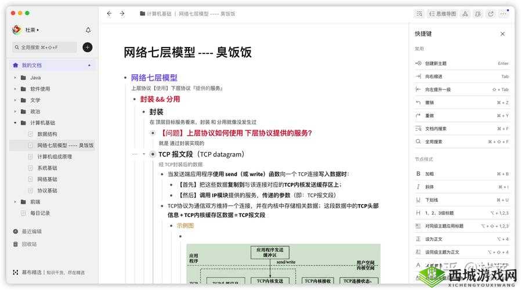Click the 全局搜索 magnifier in shortcuts list
The image size is (521, 290).
point(418,142)
